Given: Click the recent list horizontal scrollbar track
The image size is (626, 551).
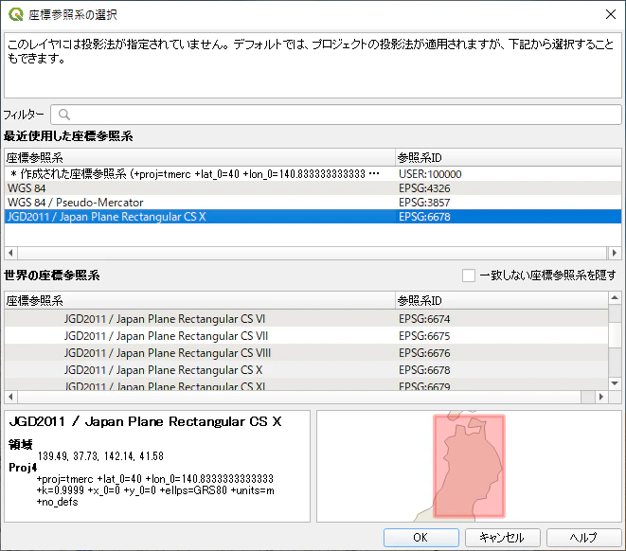Looking at the screenshot, I should point(313,253).
